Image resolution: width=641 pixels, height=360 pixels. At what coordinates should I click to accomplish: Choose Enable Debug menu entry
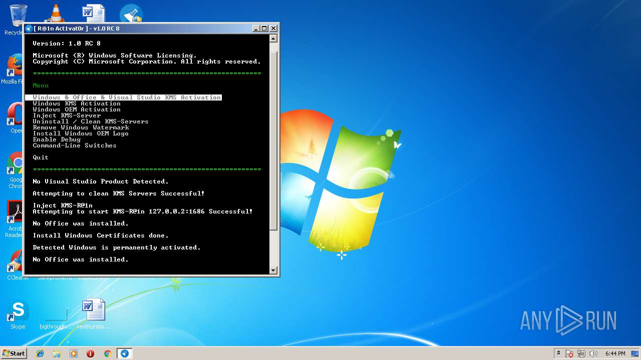[57, 139]
